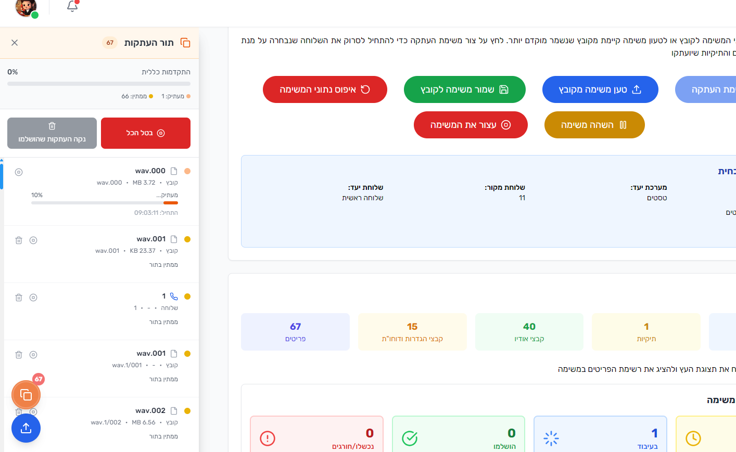Image resolution: width=736 pixels, height=452 pixels.
Task: Click the 0 הושלמו status card
Action: [x=459, y=434]
